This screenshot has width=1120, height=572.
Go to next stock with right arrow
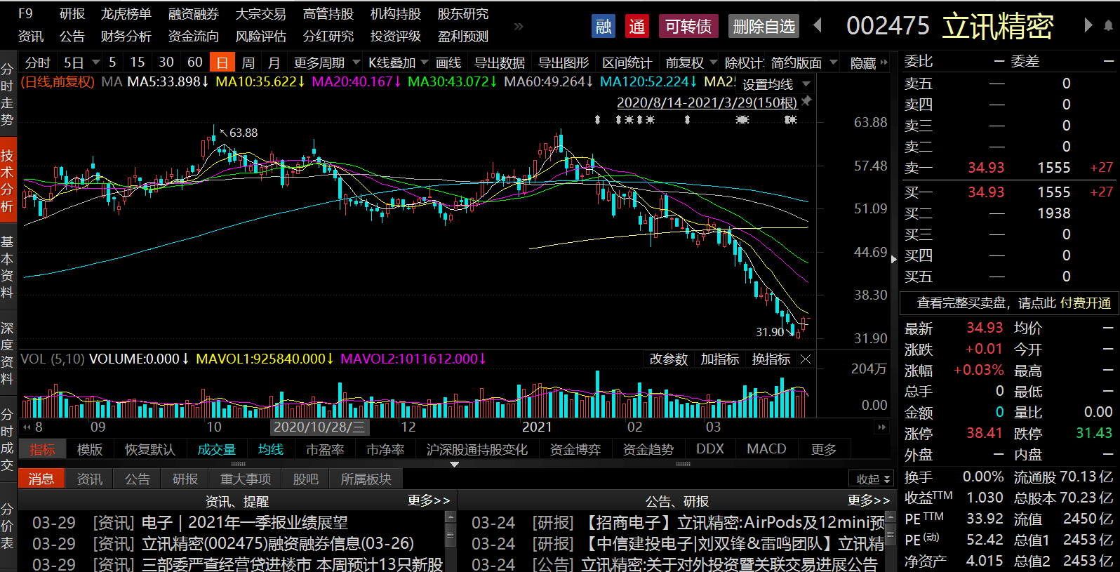pyautogui.click(x=1088, y=25)
